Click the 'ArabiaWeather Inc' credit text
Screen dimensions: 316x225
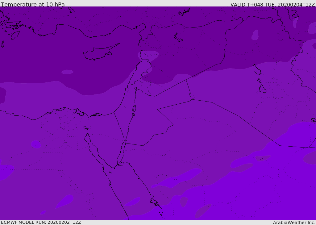coord(294,223)
